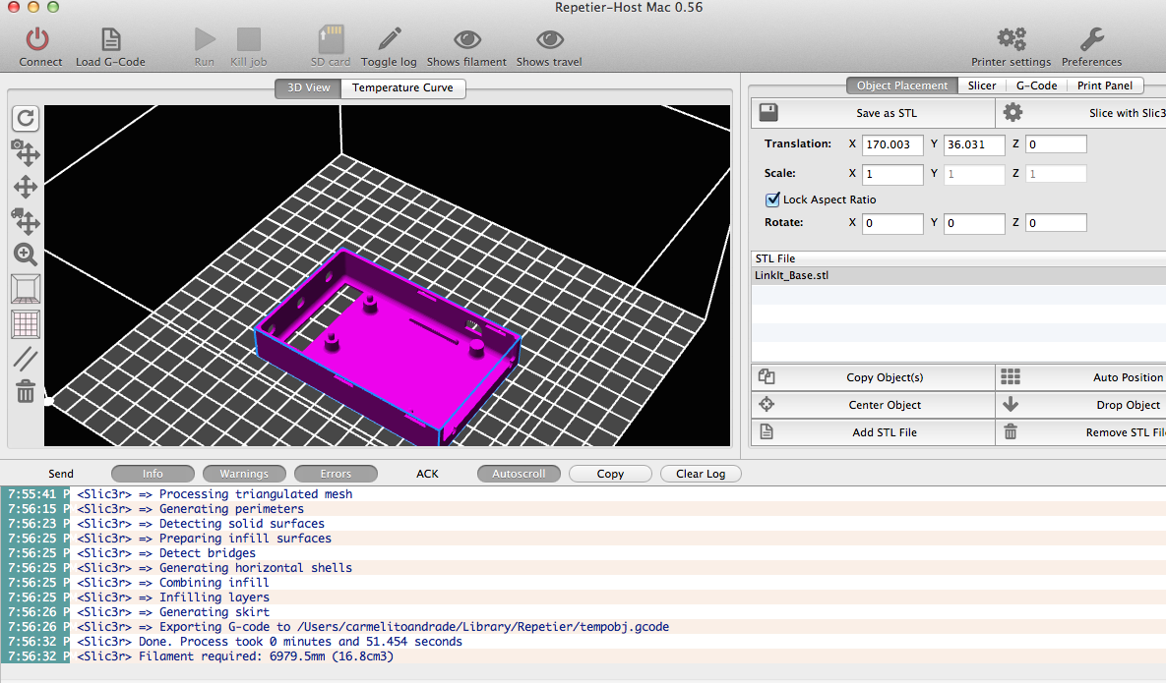The width and height of the screenshot is (1166, 683).
Task: Click the 'Exporting G-code to' log line
Action: 373,627
